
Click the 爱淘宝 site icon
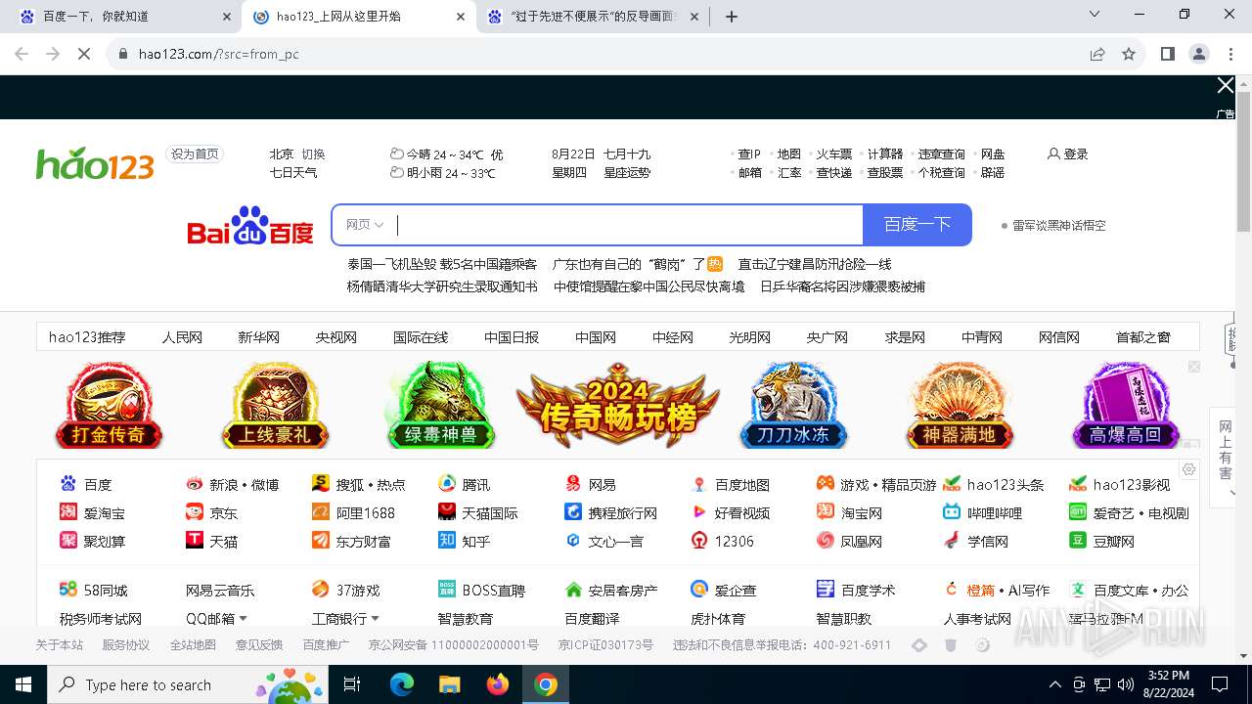(67, 512)
